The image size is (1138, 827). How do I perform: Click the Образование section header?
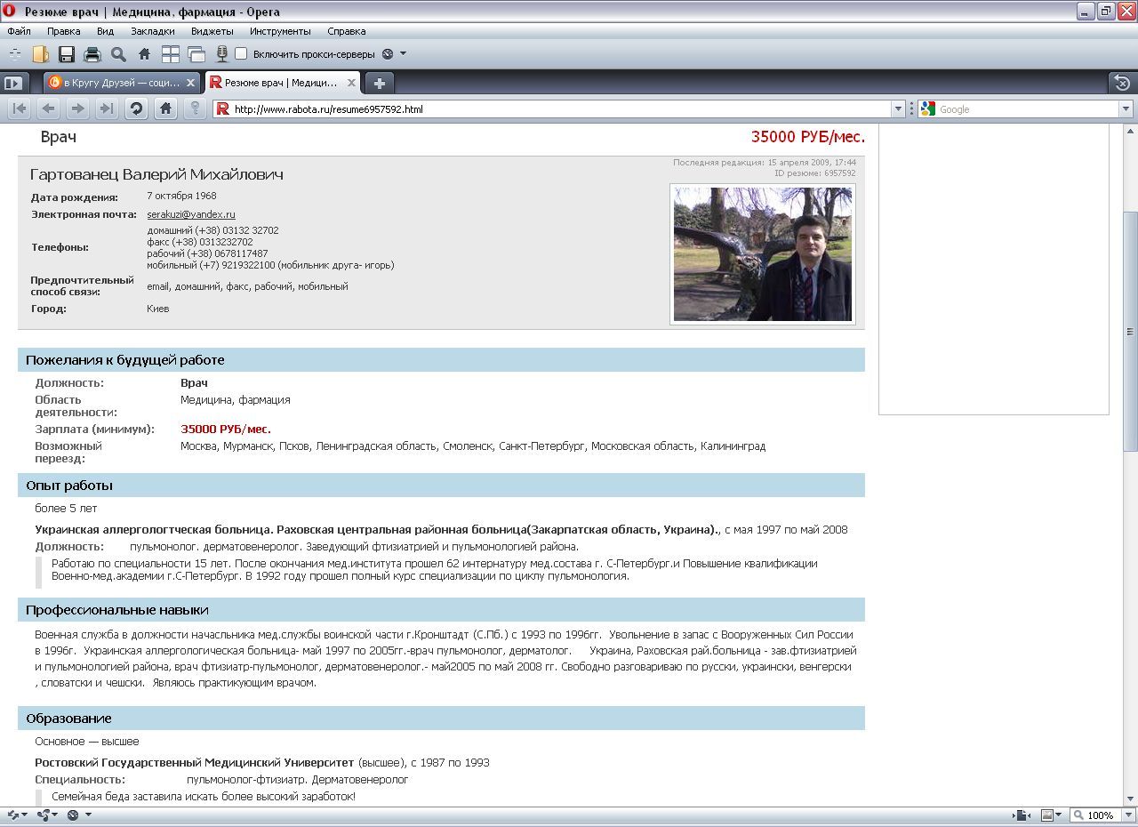(x=441, y=719)
